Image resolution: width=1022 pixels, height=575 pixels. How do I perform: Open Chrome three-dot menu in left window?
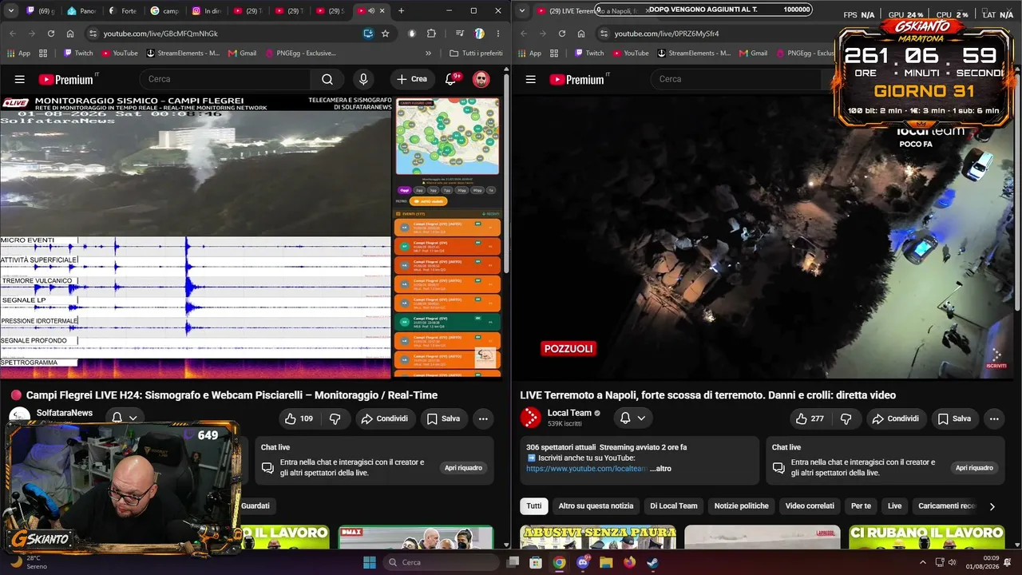click(497, 34)
